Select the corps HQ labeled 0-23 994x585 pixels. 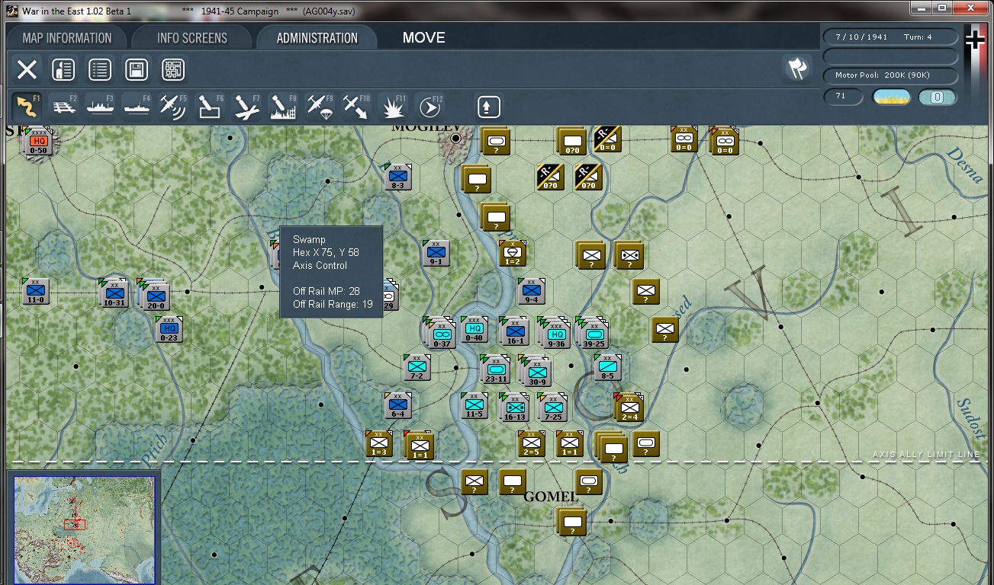169,329
